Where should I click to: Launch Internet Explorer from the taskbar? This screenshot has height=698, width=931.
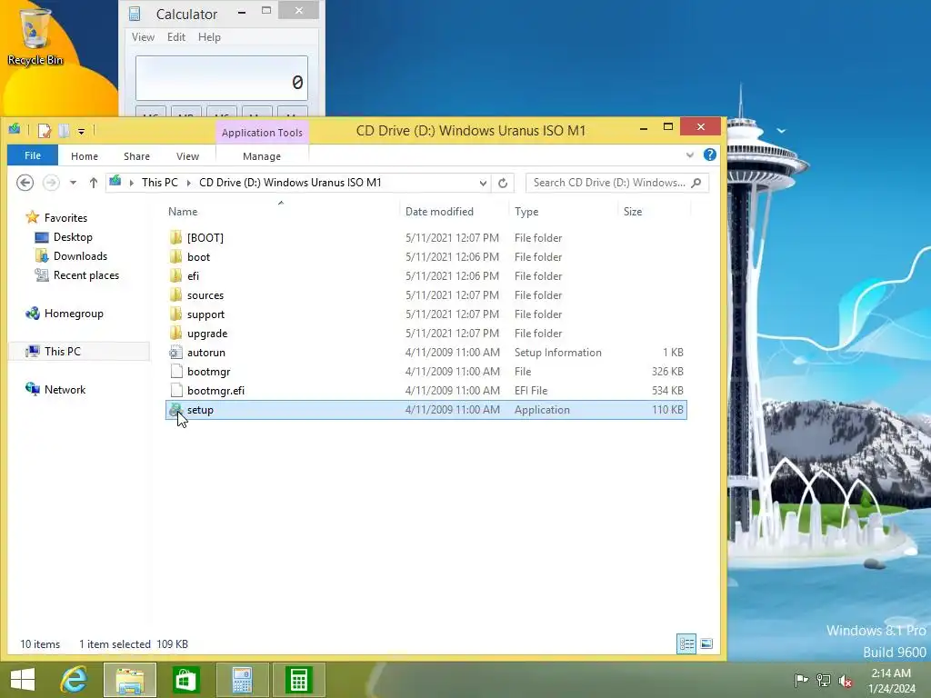[x=75, y=680]
